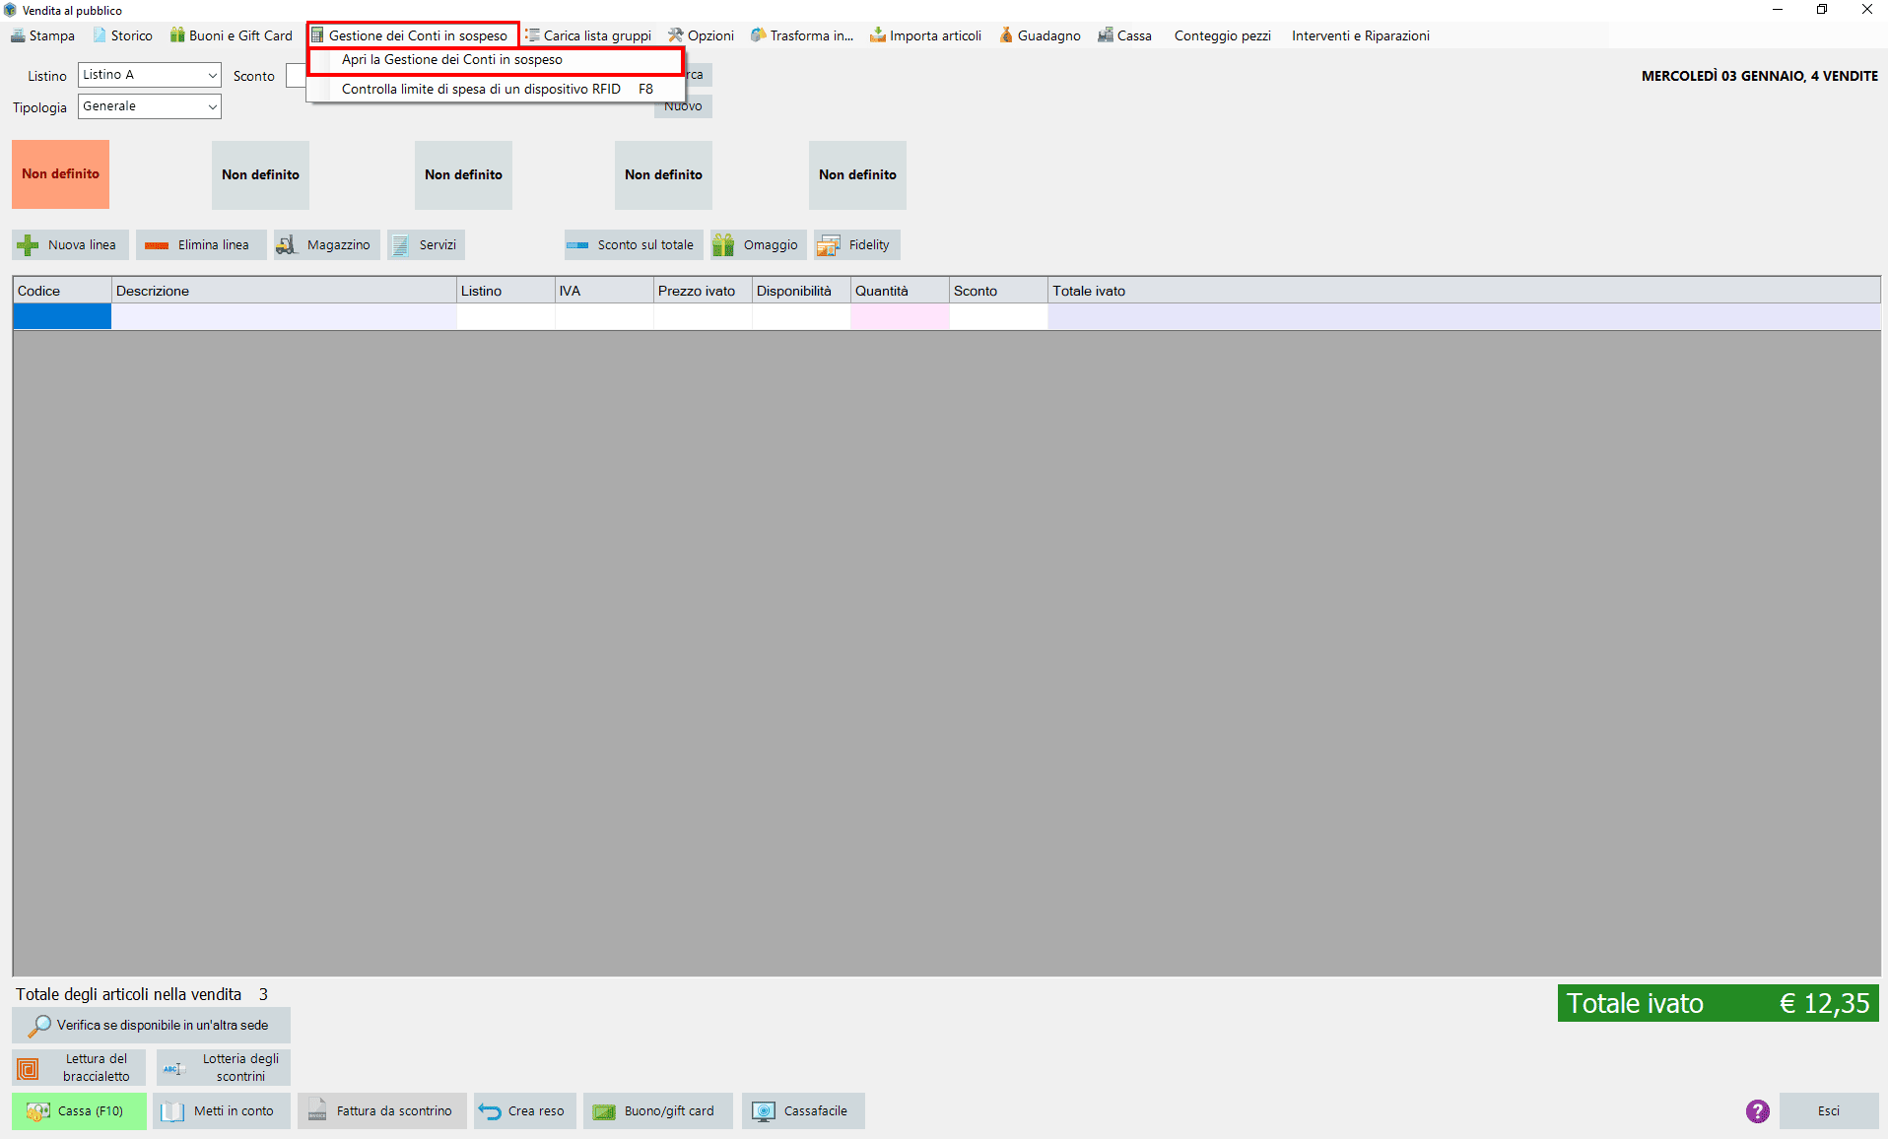Click the Buono/gift card icon

pyautogui.click(x=604, y=1111)
